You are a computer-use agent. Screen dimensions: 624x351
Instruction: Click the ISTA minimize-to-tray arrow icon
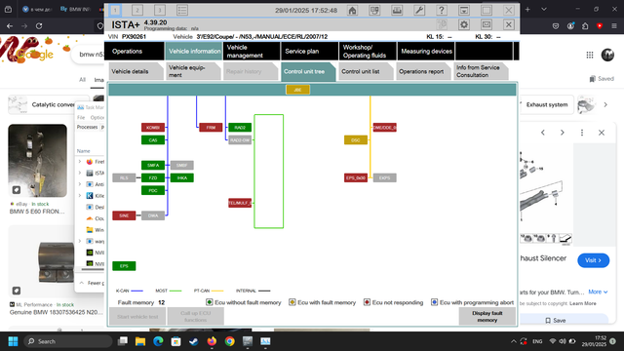coord(464,11)
